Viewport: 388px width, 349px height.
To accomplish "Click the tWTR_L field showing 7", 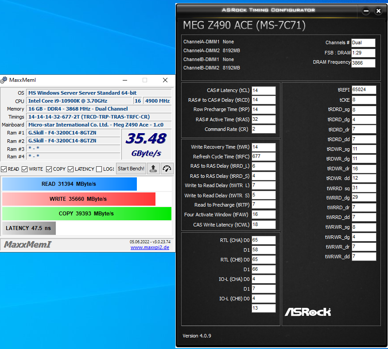I will [264, 185].
